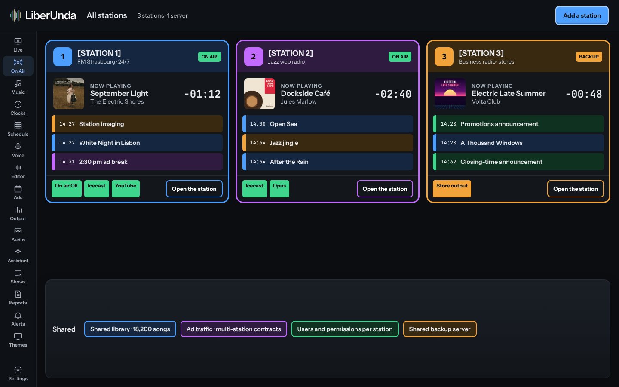Image resolution: width=619 pixels, height=387 pixels.
Task: Click the LiberUnda waveform logo
Action: [x=15, y=15]
